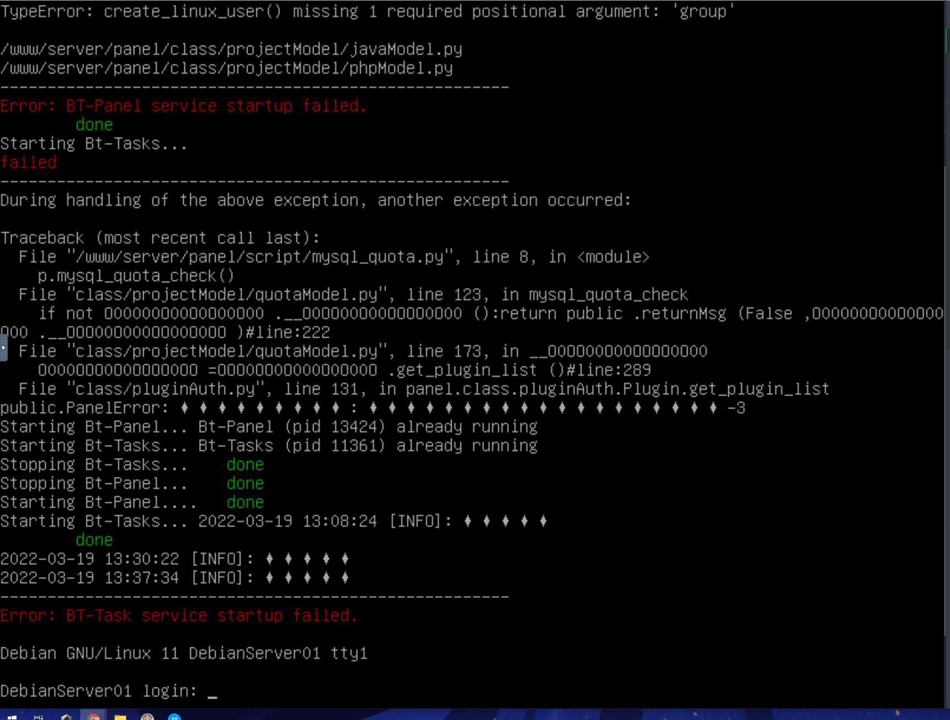Click the 'DebianServer01 login:' prompt

(98, 691)
